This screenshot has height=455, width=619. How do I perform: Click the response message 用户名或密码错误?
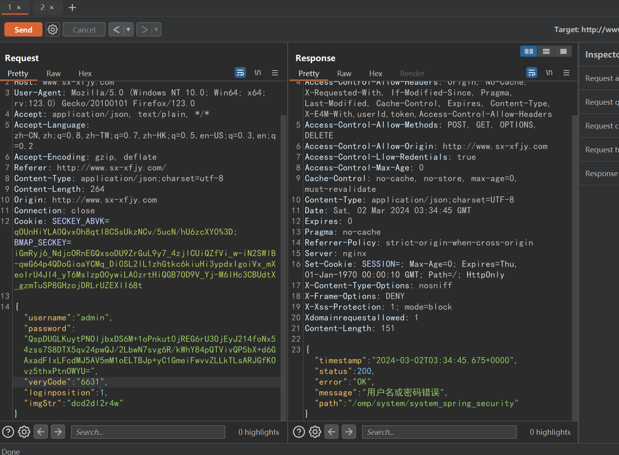(x=403, y=392)
